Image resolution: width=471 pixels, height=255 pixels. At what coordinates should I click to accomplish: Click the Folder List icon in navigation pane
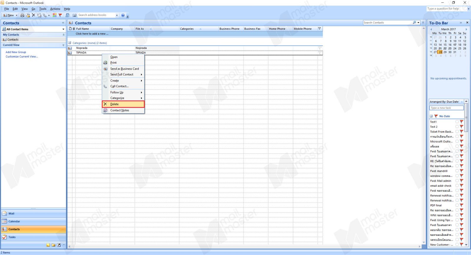53,245
